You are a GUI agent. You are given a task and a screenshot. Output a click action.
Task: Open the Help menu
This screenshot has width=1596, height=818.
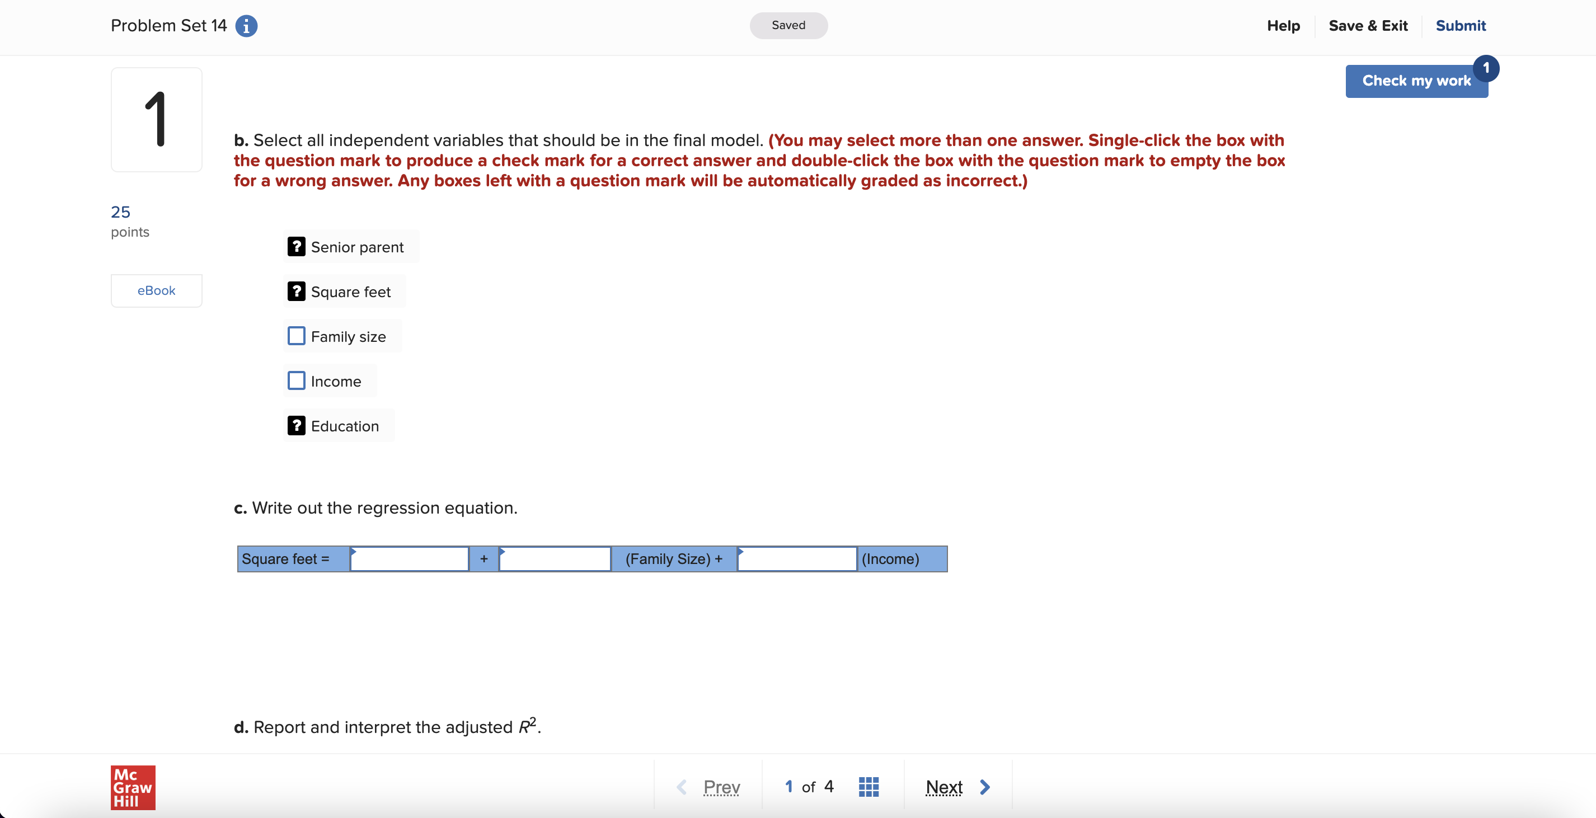pos(1283,25)
